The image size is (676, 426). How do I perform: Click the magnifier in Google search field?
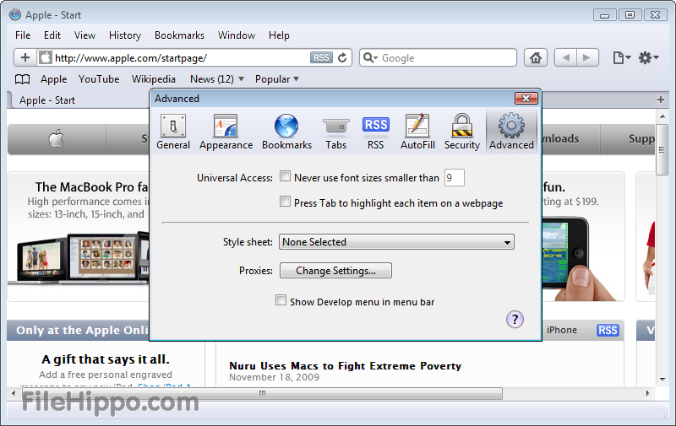coord(369,57)
